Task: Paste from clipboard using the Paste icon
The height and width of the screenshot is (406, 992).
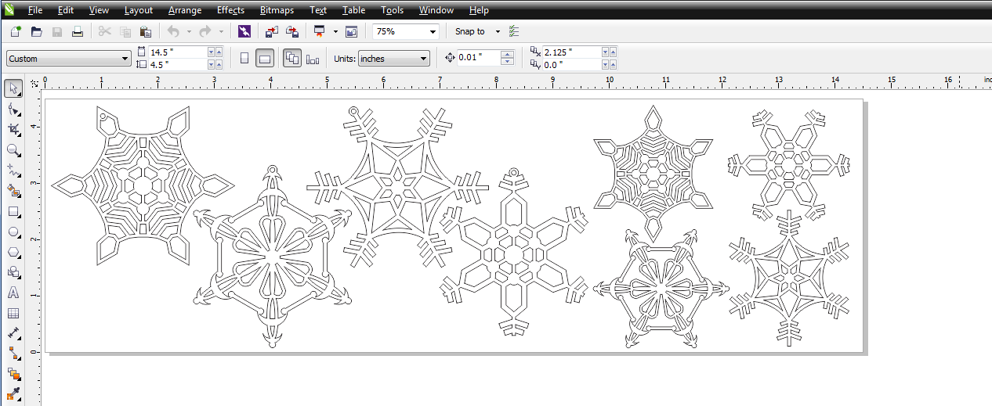Action: (x=146, y=31)
